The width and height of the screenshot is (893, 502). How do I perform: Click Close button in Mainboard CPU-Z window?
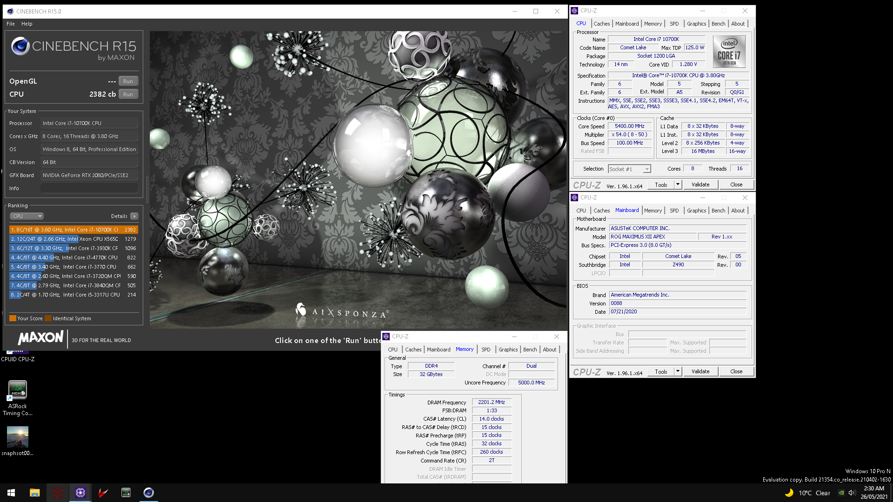coord(736,371)
